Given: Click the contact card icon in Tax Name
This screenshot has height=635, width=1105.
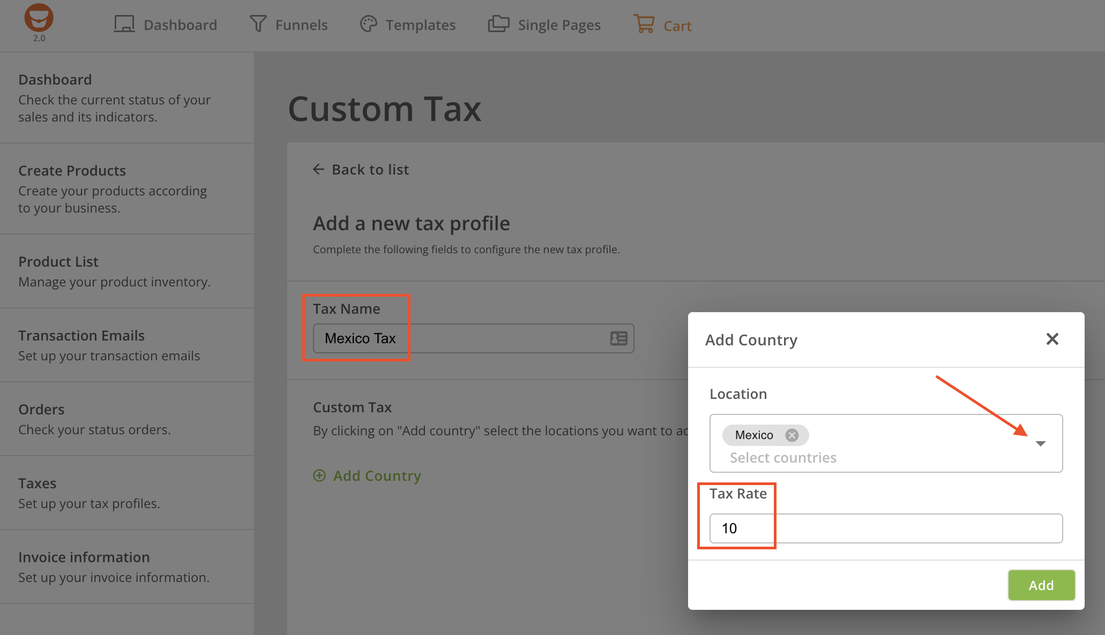Looking at the screenshot, I should pyautogui.click(x=618, y=338).
